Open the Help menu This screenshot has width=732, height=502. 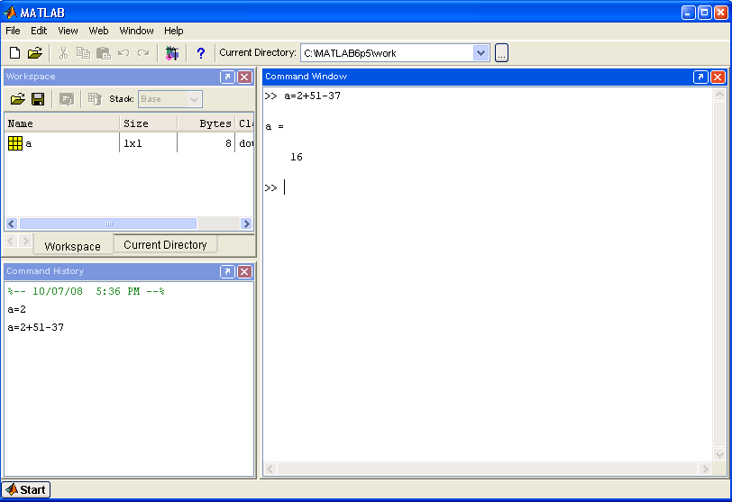pyautogui.click(x=174, y=31)
